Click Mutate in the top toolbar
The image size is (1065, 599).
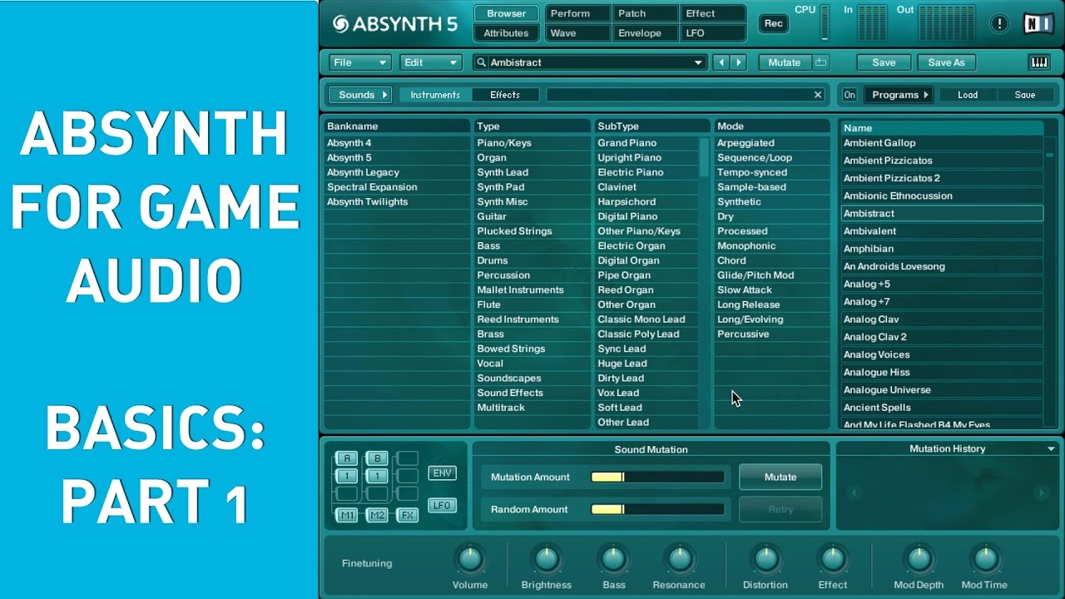(785, 62)
